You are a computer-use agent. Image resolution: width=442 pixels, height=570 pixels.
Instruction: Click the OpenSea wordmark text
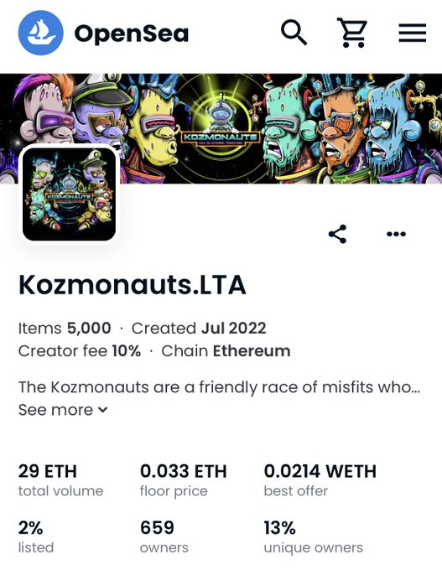click(x=132, y=34)
